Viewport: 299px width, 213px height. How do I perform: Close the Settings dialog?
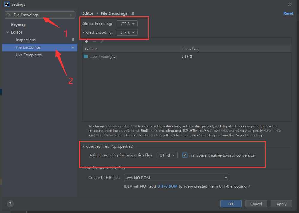tap(289, 4)
